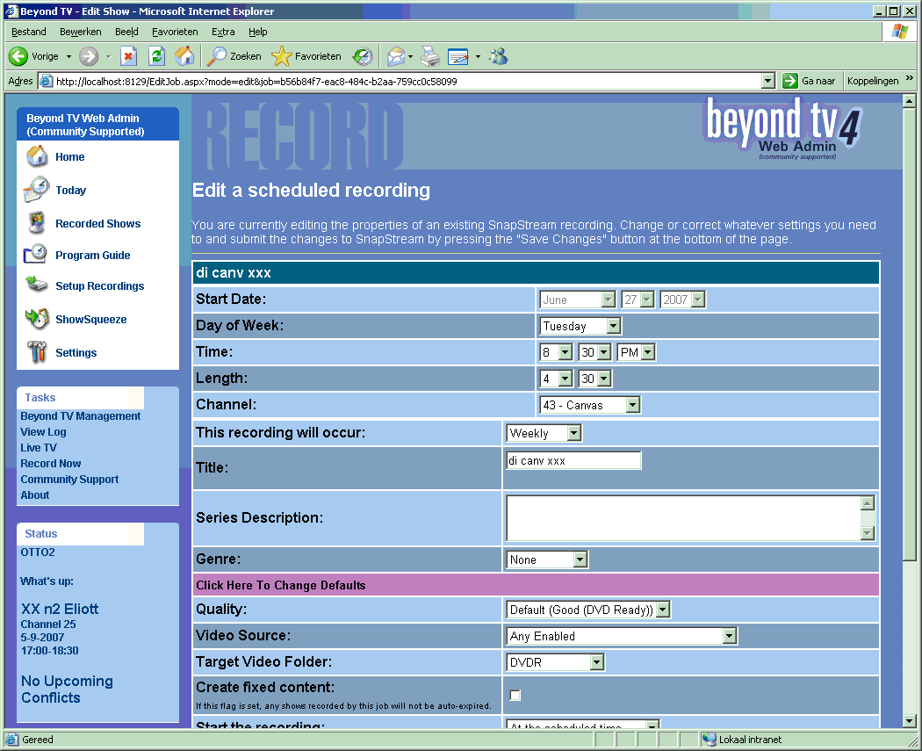The height and width of the screenshot is (751, 922).
Task: Click the beyond tv 4 Web Admin logo
Action: (782, 129)
